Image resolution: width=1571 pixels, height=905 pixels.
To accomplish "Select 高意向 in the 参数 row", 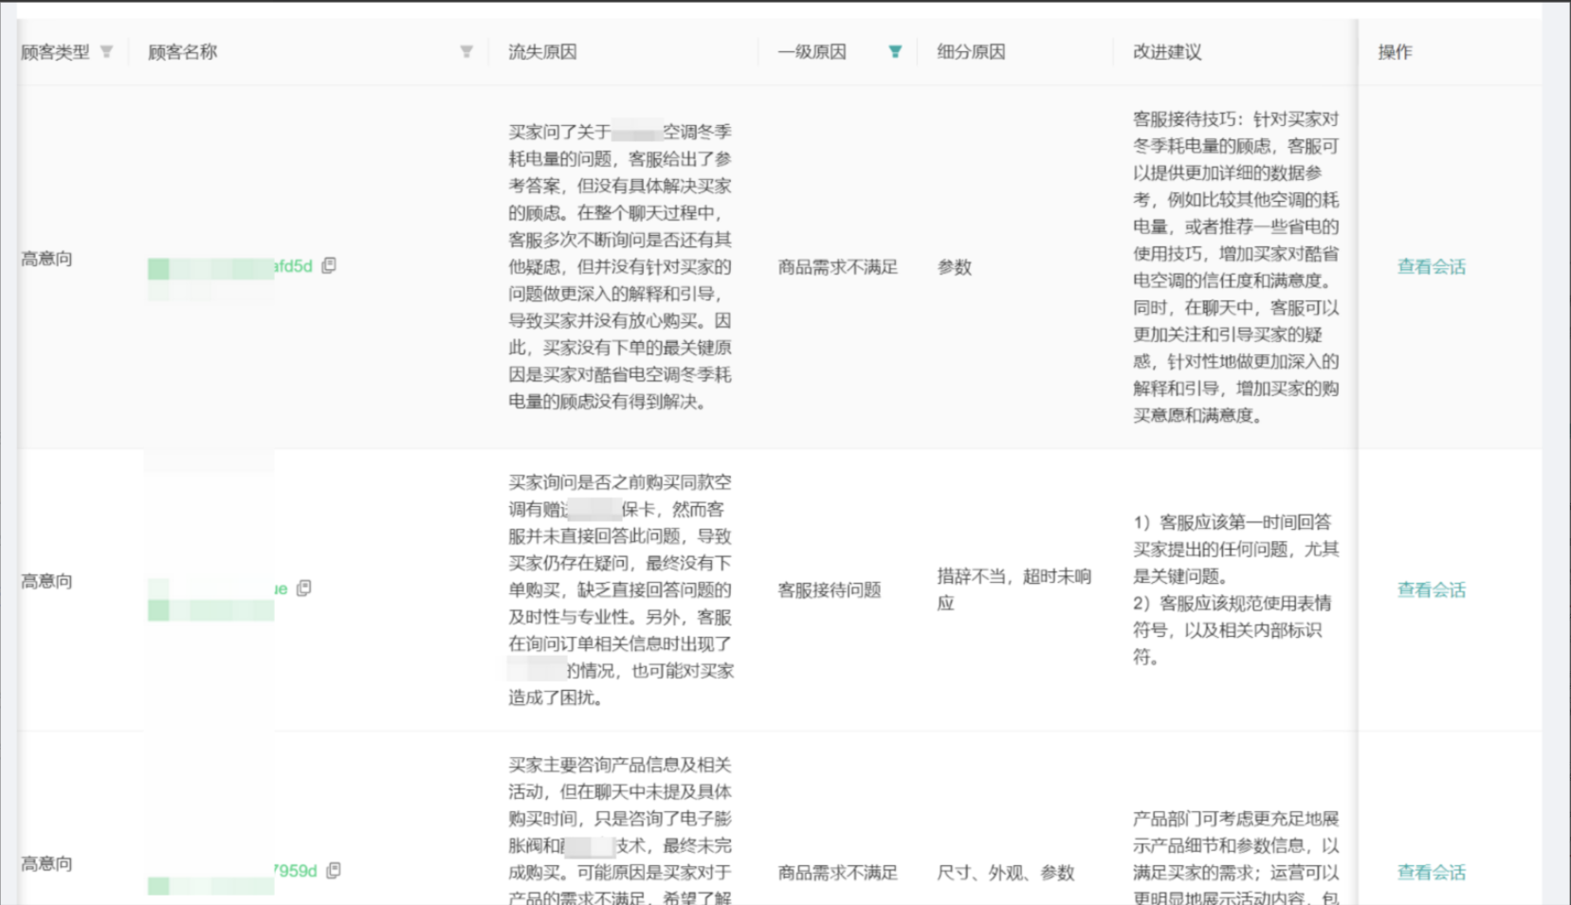I will 46,259.
